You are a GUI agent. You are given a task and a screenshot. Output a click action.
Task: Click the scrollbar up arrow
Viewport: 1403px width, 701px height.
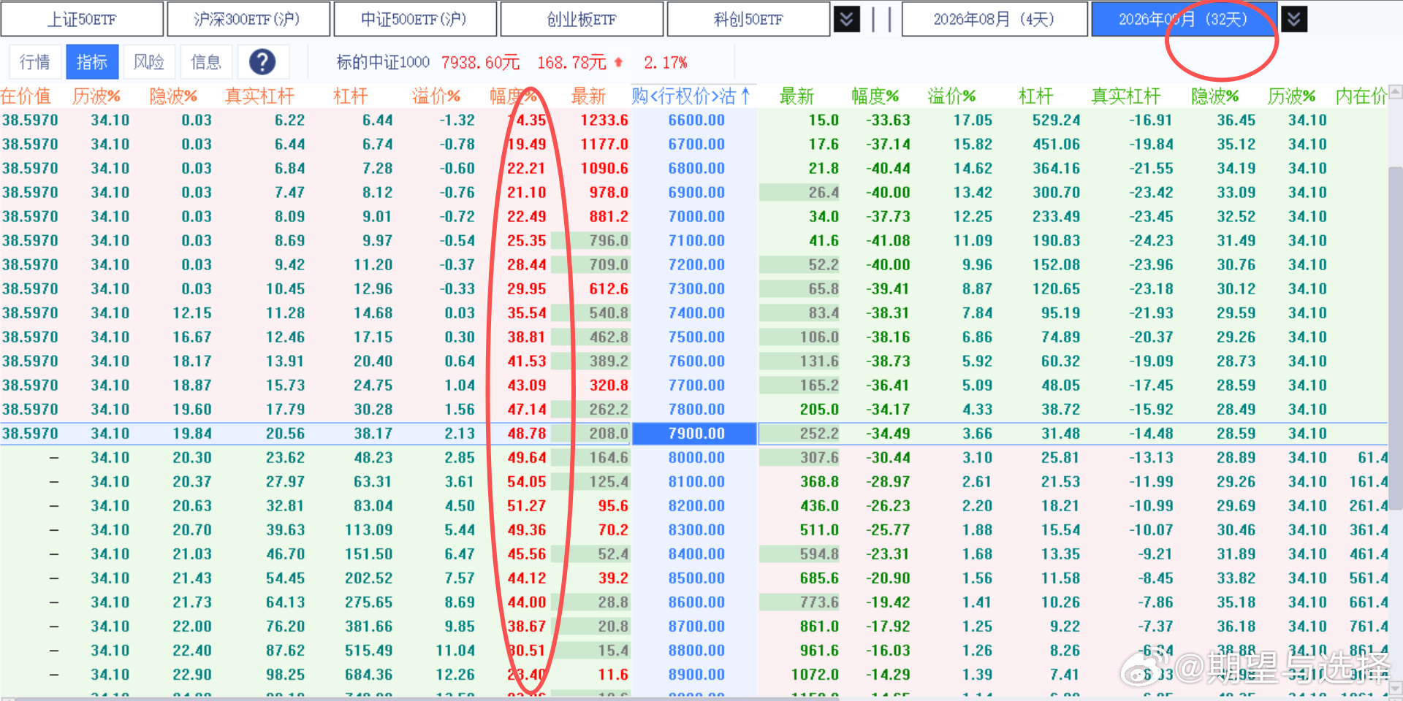click(x=1395, y=92)
